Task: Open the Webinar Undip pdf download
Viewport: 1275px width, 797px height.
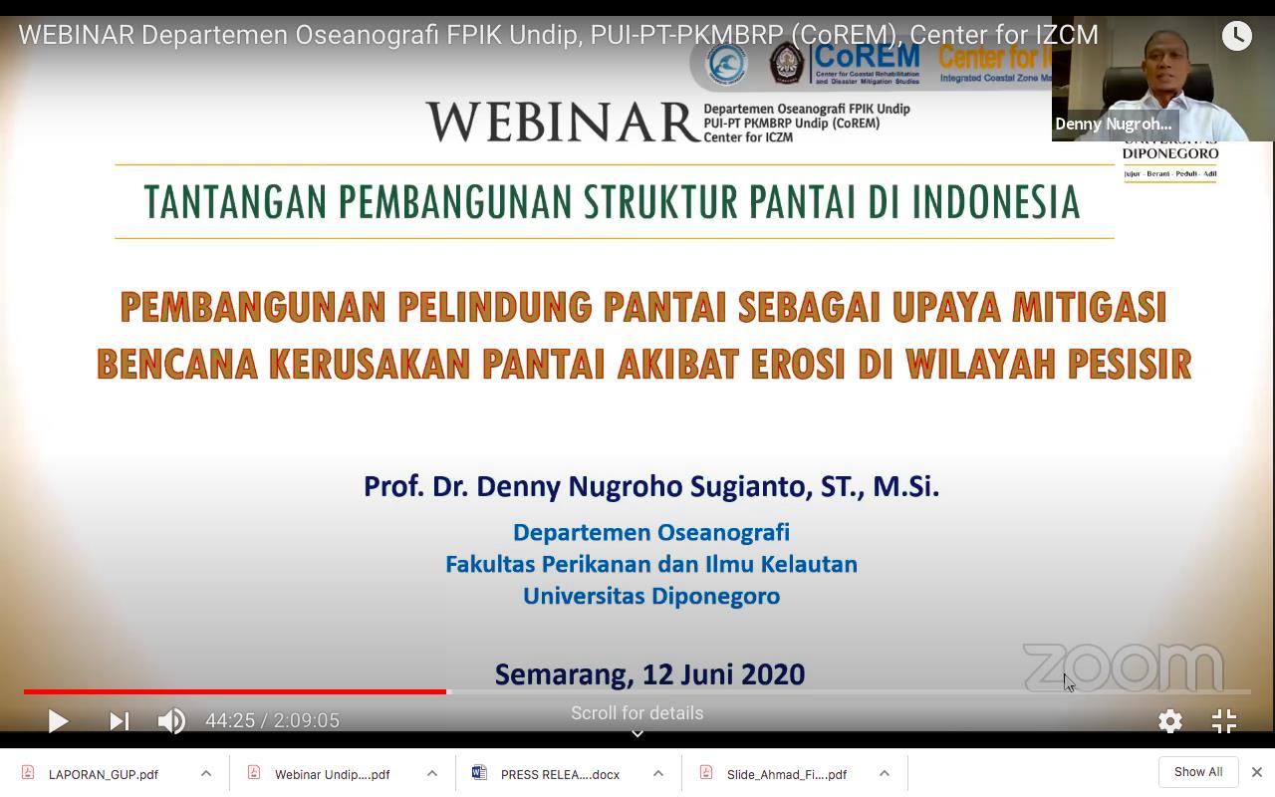Action: pyautogui.click(x=332, y=774)
